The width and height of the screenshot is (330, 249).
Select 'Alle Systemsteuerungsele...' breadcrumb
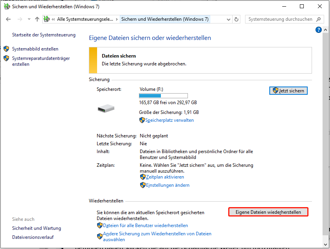tap(85, 19)
